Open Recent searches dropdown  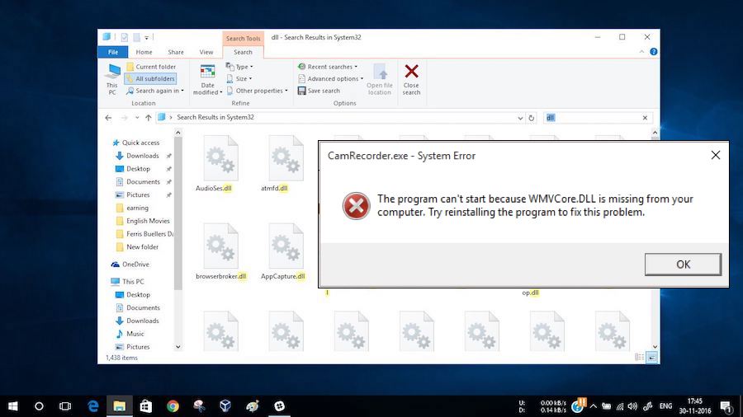pos(328,67)
